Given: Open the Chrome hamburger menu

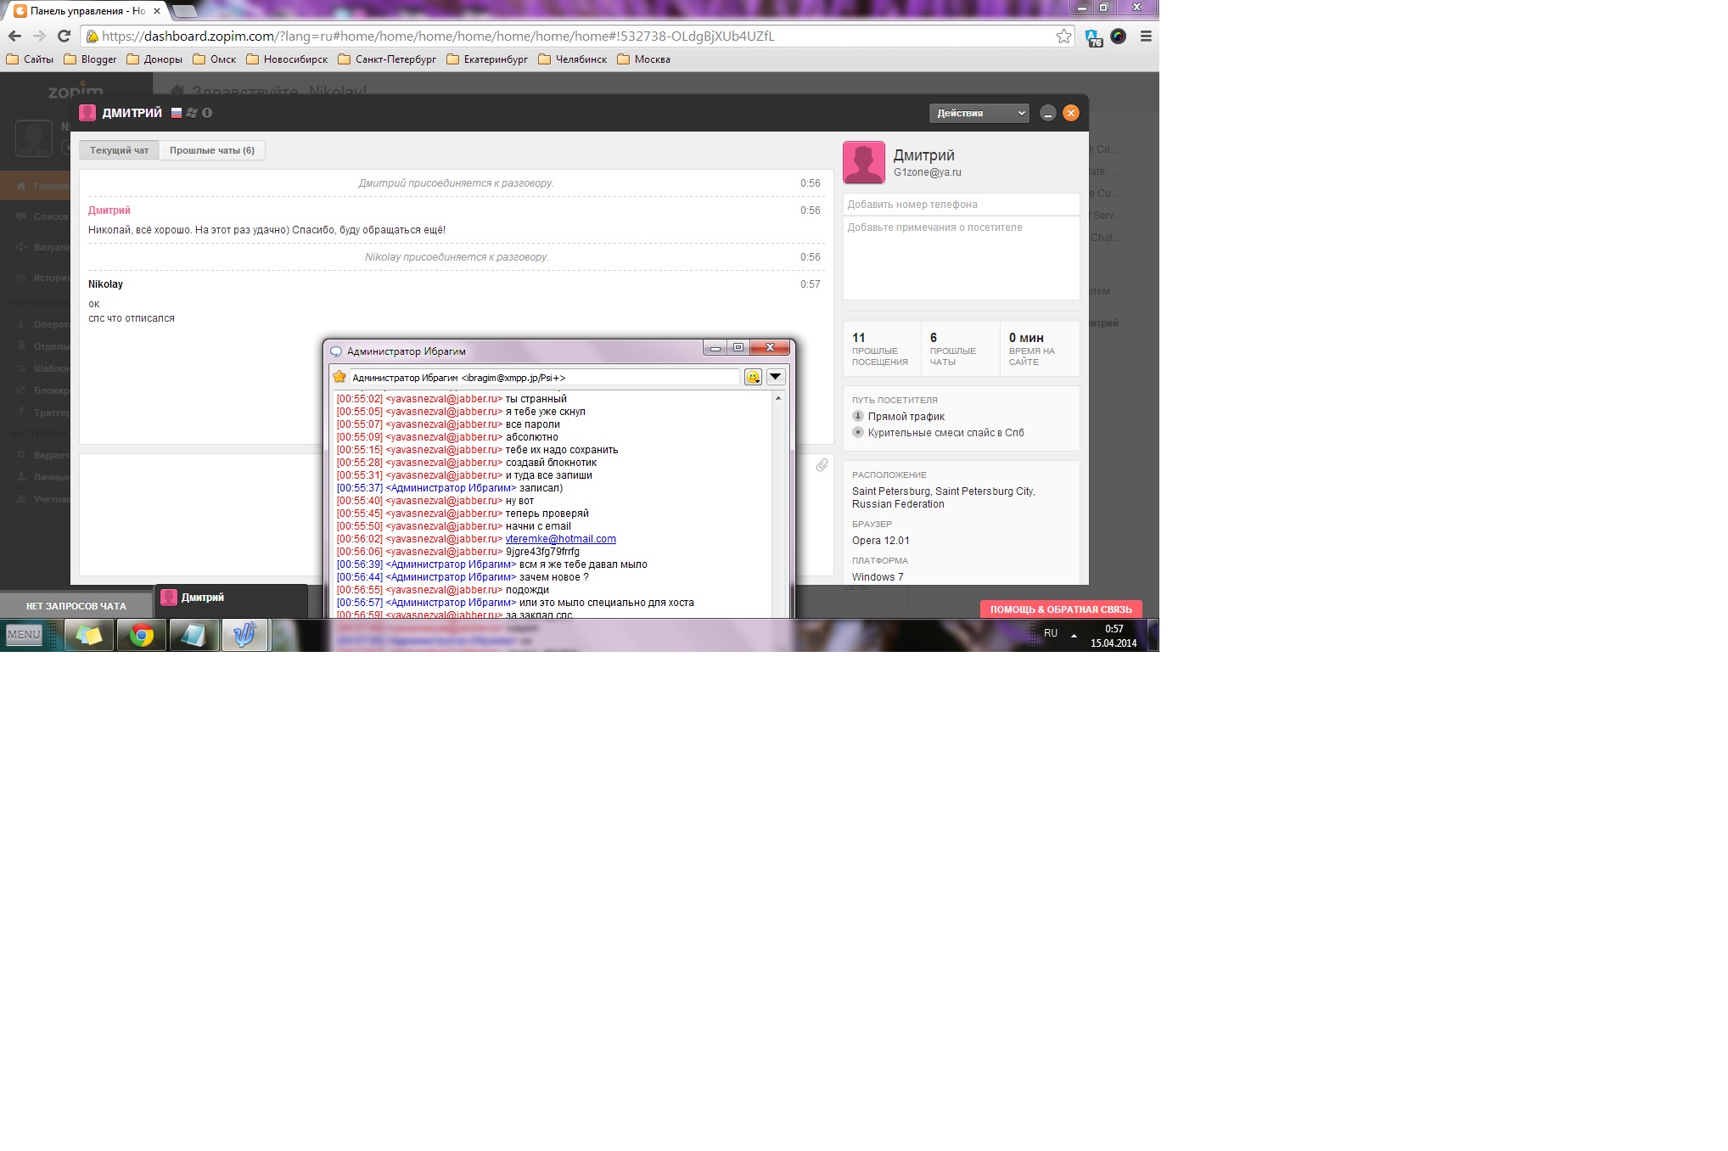Looking at the screenshot, I should click(1146, 36).
